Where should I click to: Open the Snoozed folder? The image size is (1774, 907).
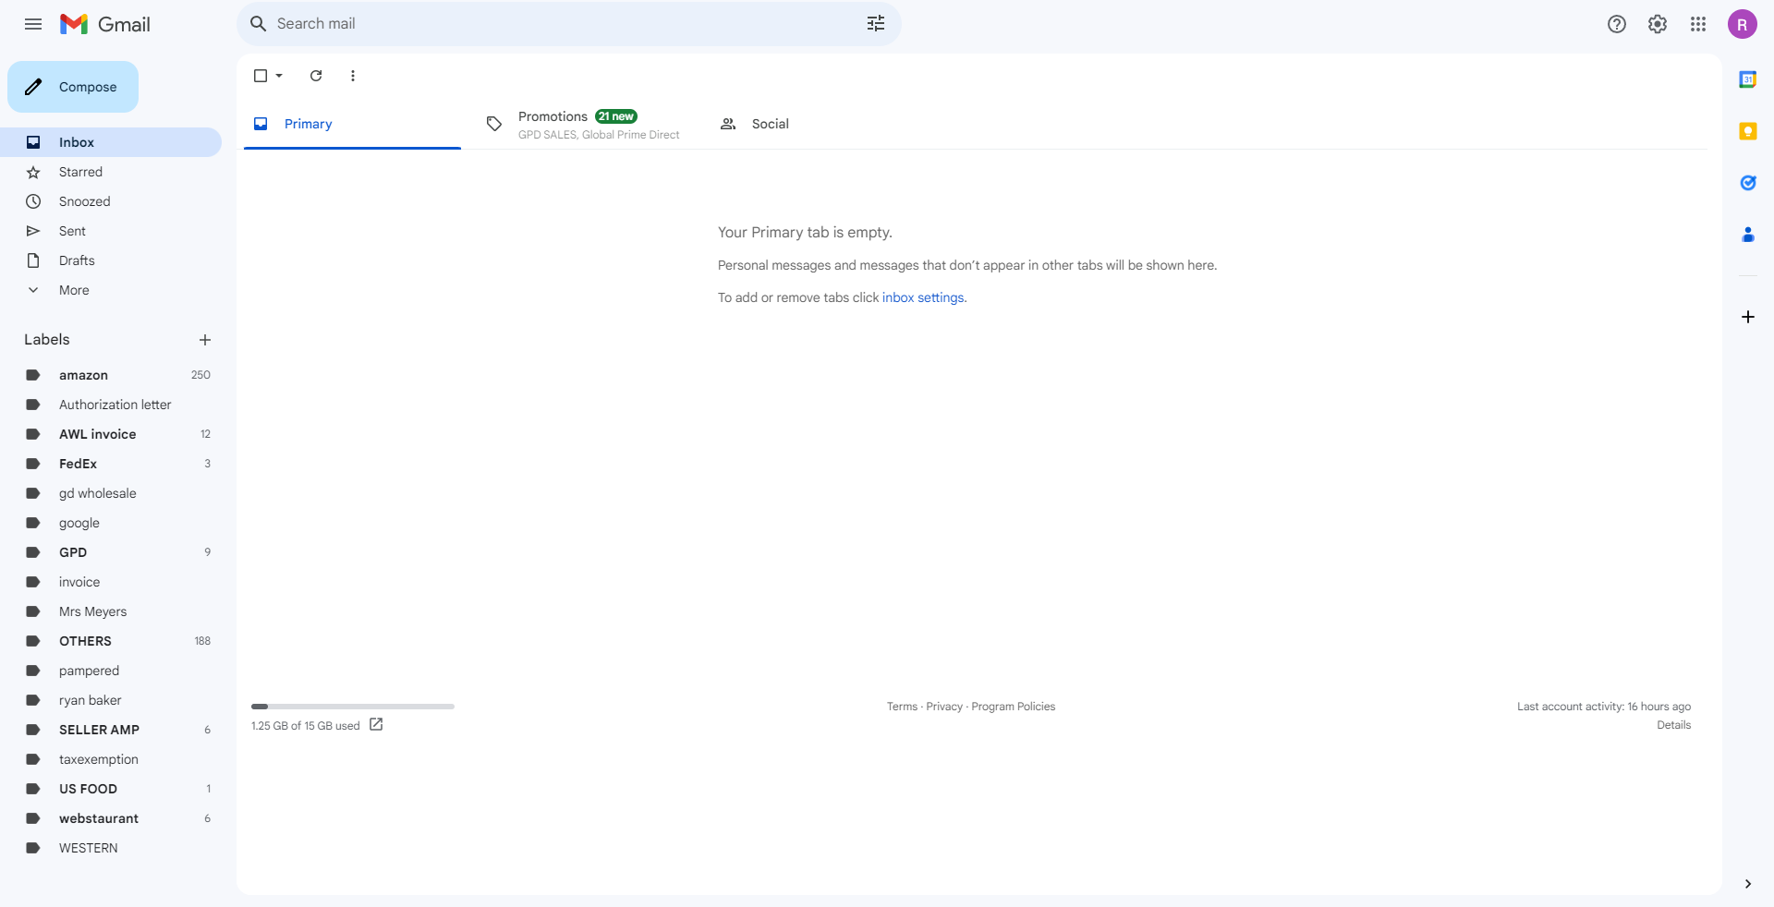(x=111, y=201)
